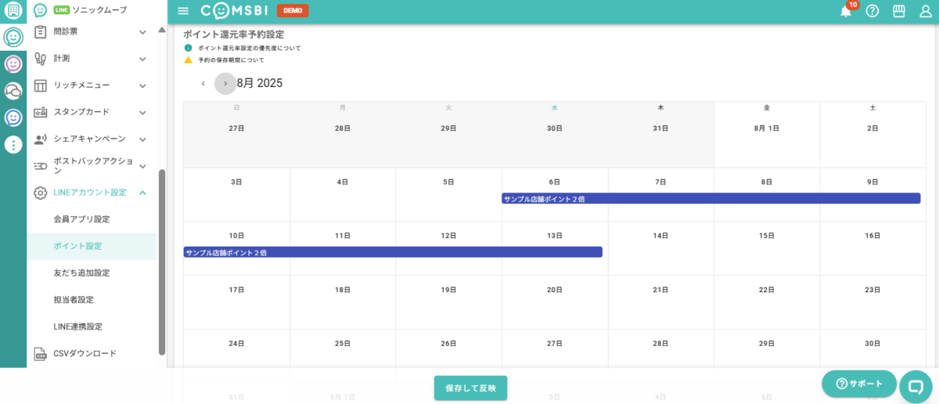Open the help question mark icon

click(x=872, y=11)
